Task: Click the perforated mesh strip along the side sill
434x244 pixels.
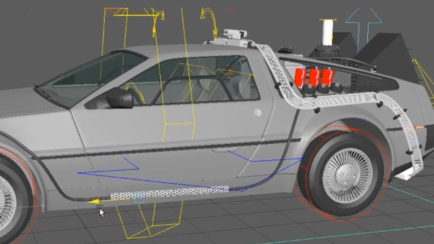Action: tap(170, 193)
